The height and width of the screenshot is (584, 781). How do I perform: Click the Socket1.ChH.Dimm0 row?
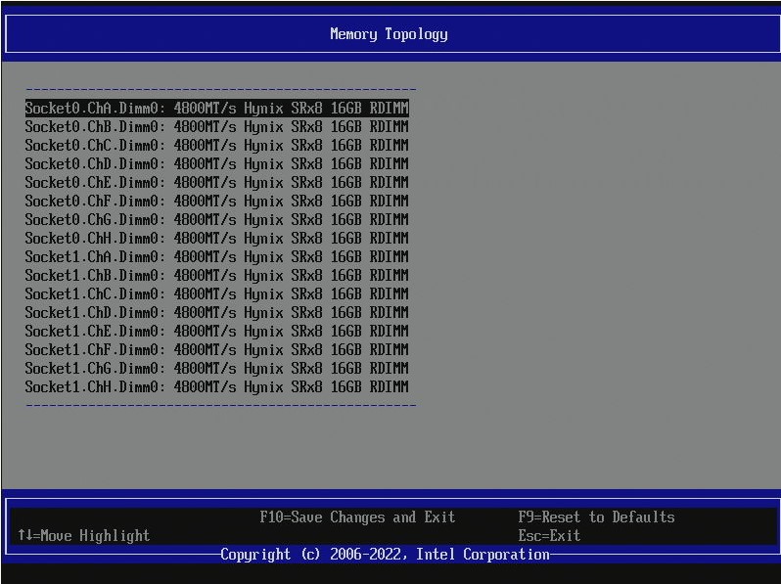(x=216, y=386)
